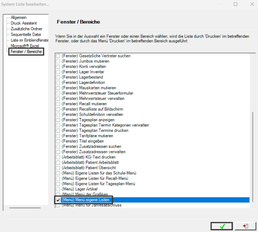Close the dialog with the X icon
The height and width of the screenshot is (232, 258).
252,4
